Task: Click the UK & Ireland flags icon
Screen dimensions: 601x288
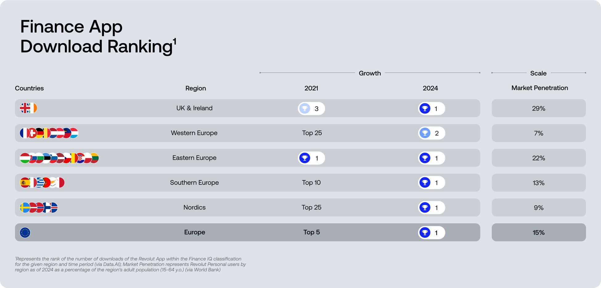Action: pyautogui.click(x=28, y=108)
